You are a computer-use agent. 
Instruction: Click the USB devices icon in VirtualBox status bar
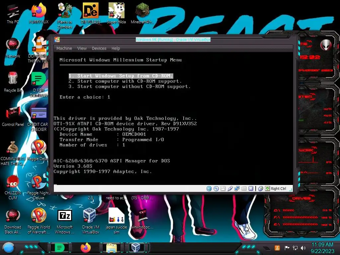pos(230,189)
